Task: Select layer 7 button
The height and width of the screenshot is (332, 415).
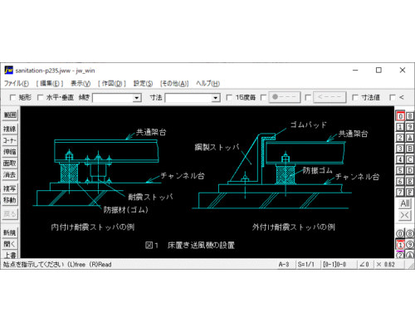Action: (400, 192)
